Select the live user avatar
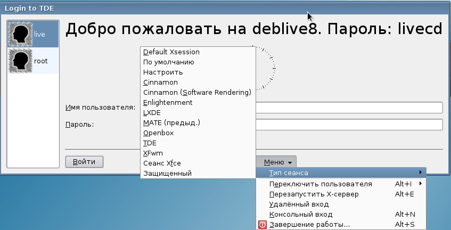 pyautogui.click(x=20, y=34)
